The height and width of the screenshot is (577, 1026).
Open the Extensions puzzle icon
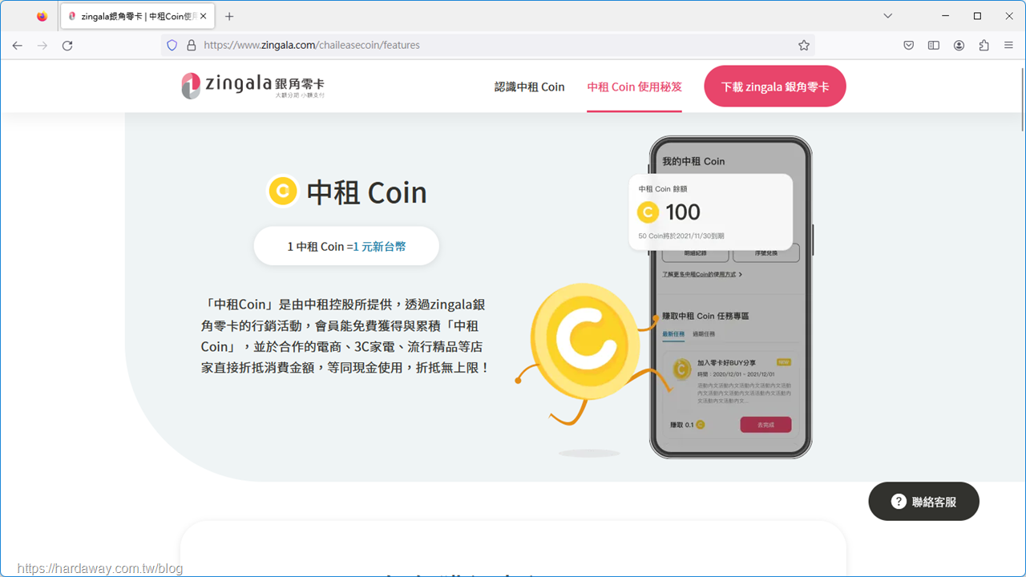tap(984, 46)
